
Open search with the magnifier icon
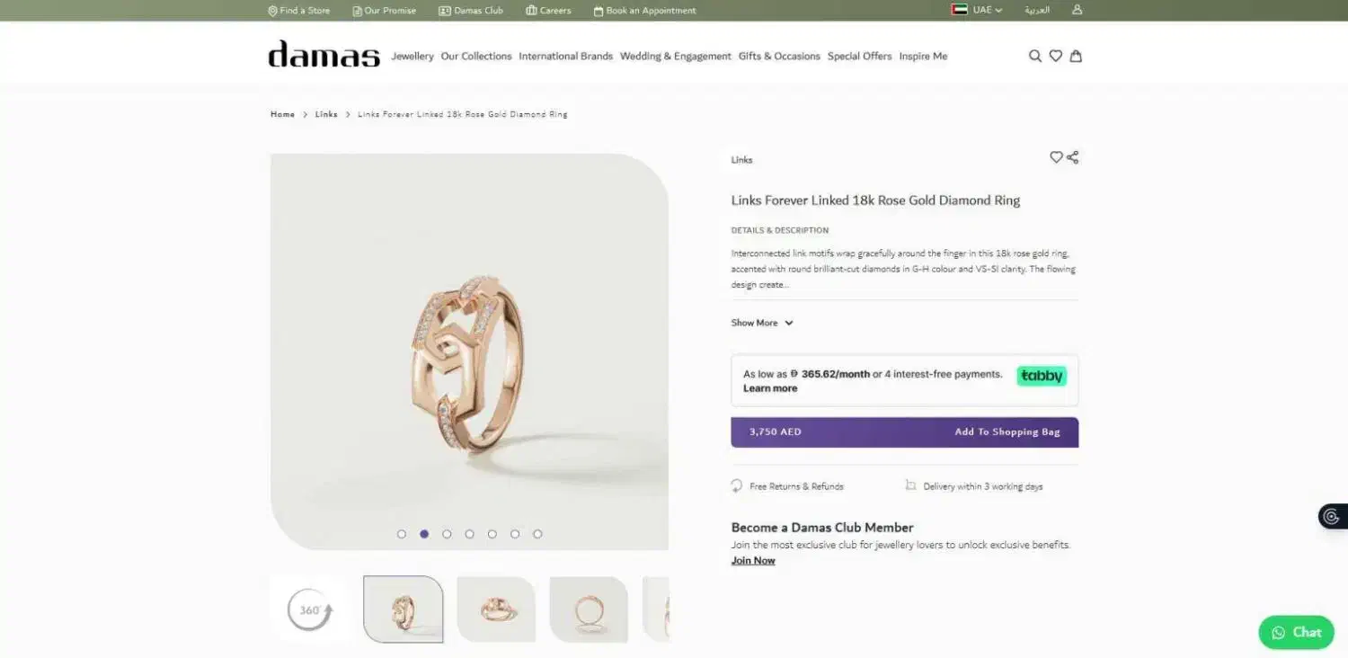click(1035, 56)
